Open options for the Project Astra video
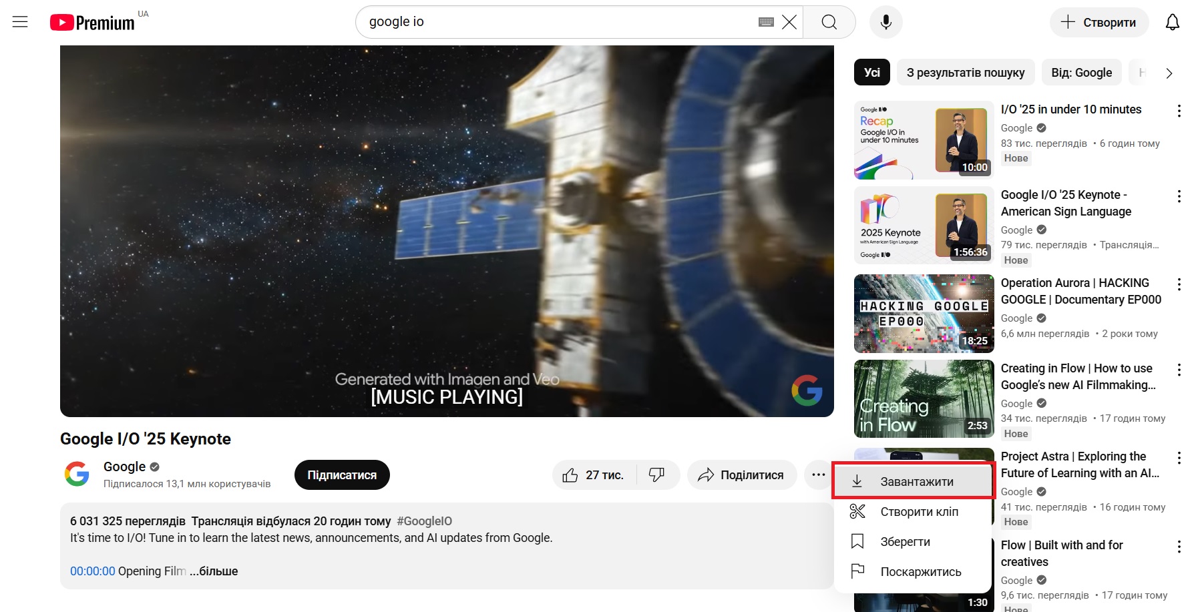This screenshot has height=612, width=1188. (x=1179, y=458)
